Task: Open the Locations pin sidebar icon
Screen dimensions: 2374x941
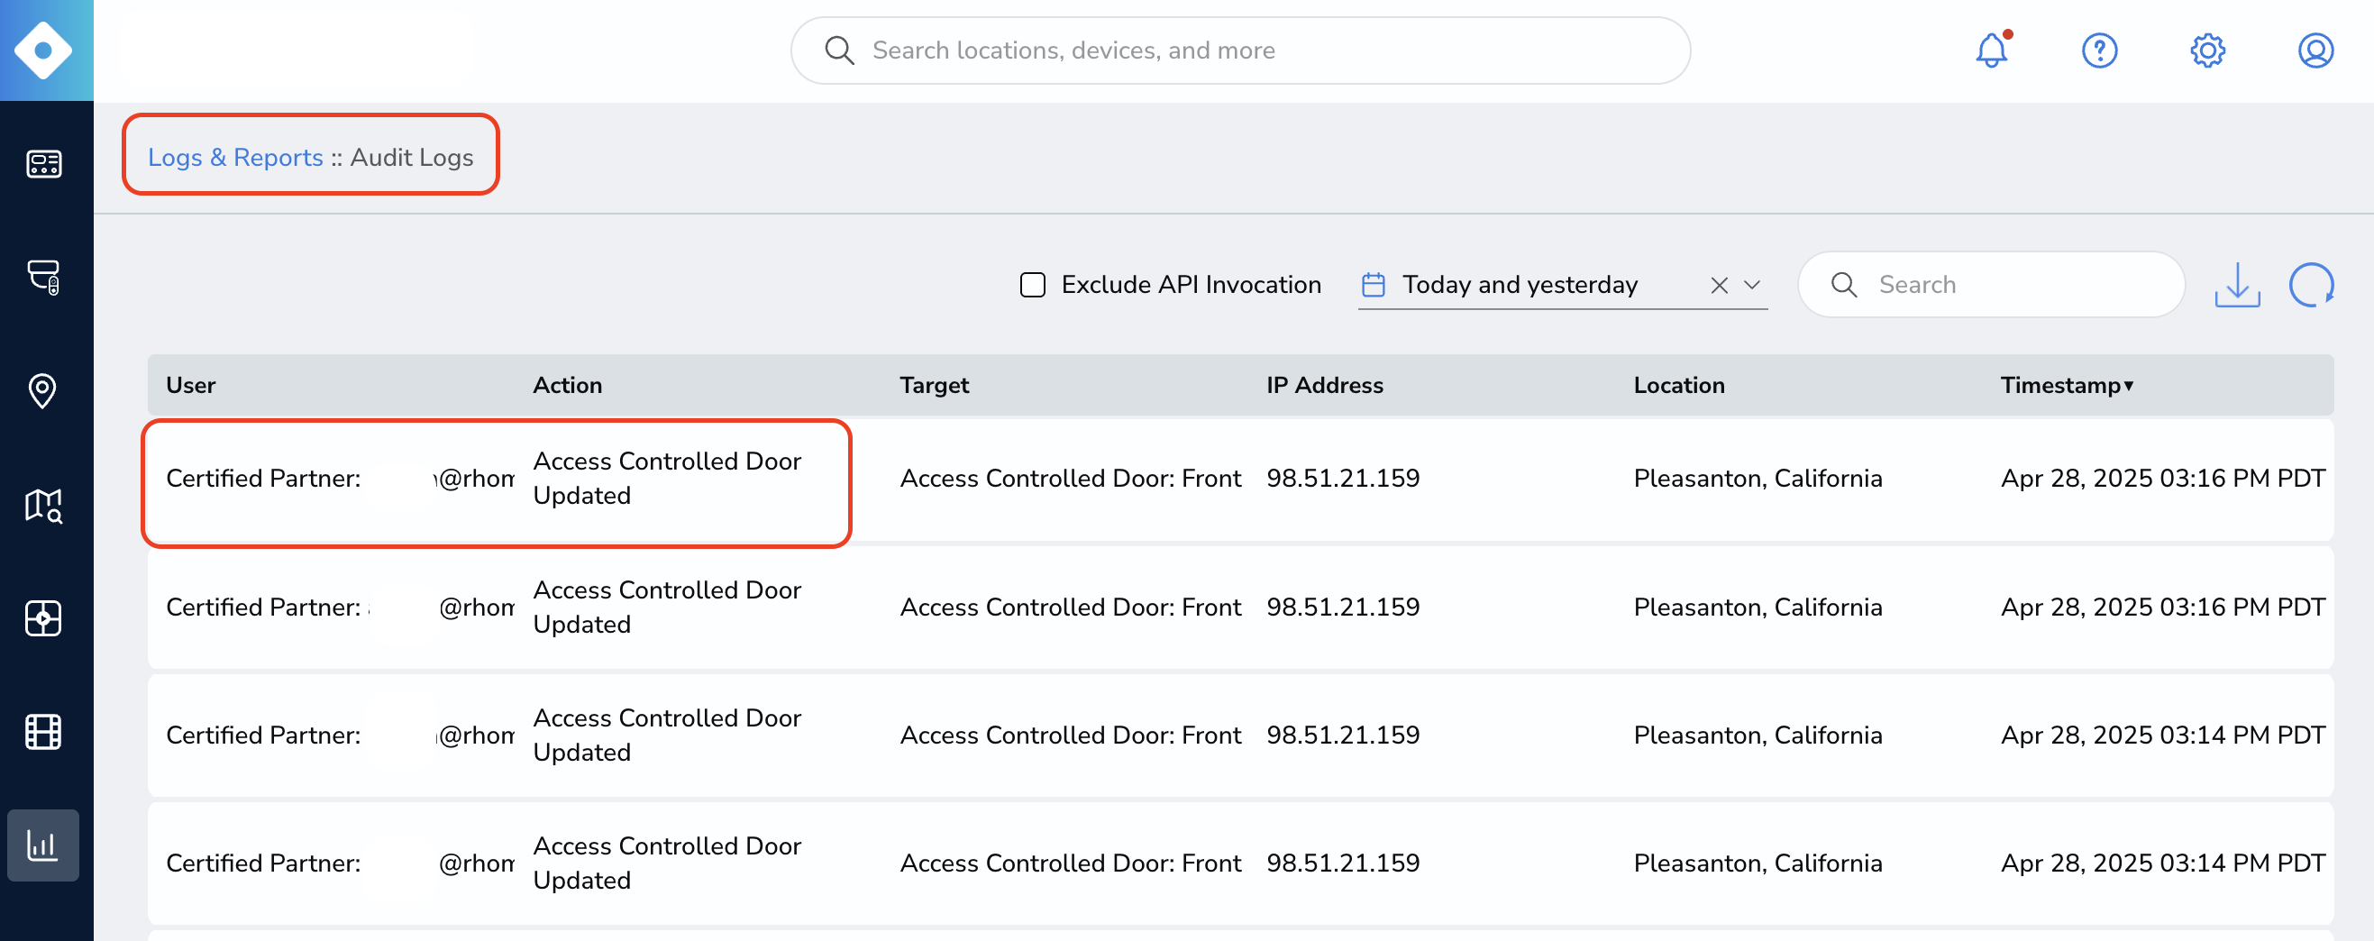Action: click(42, 391)
